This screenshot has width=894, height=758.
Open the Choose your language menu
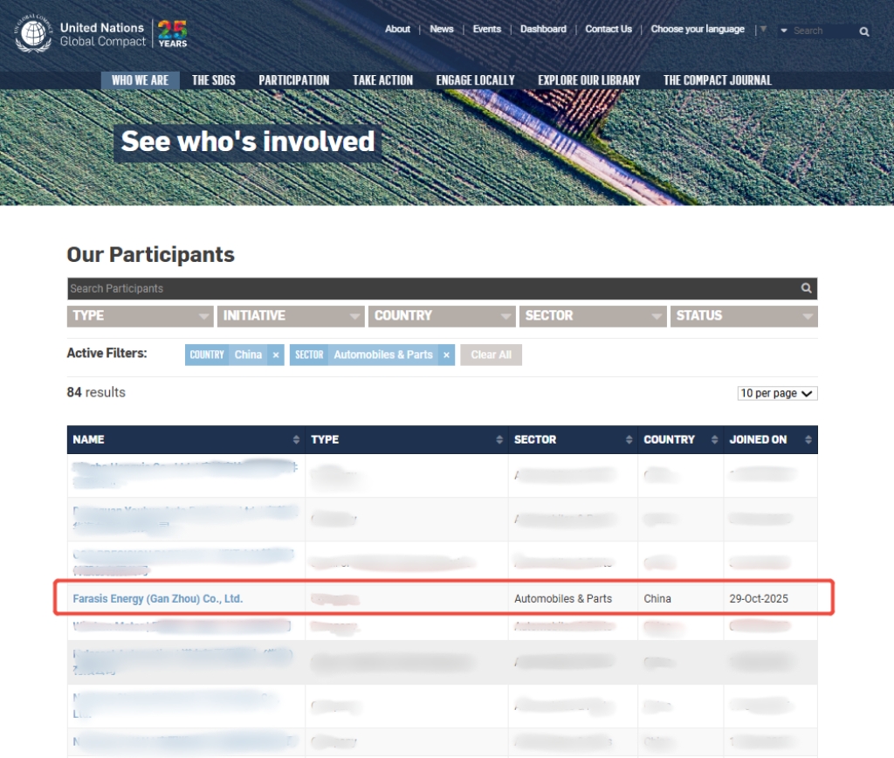tap(698, 29)
